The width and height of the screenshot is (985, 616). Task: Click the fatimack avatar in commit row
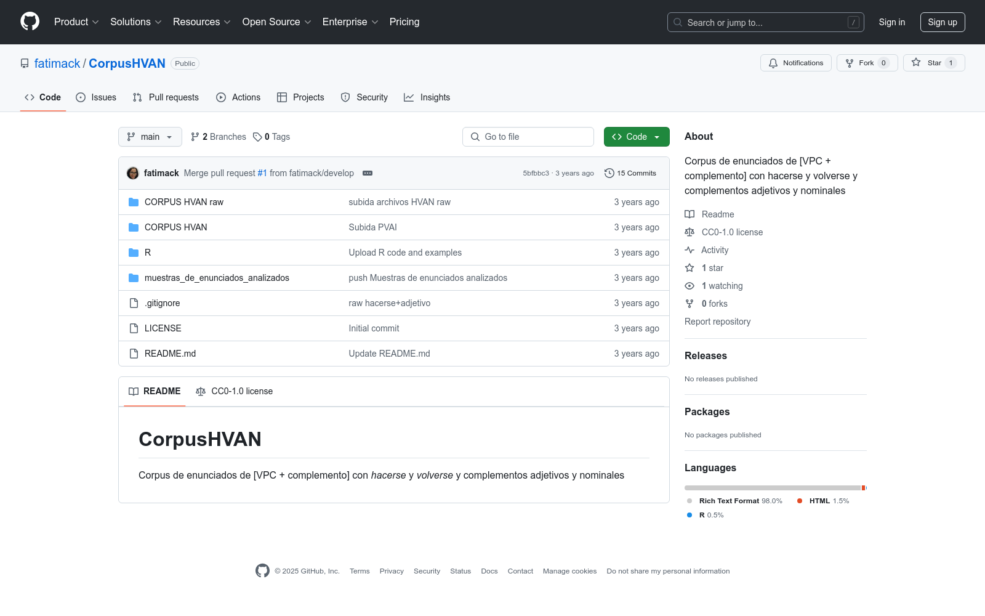[x=133, y=173]
